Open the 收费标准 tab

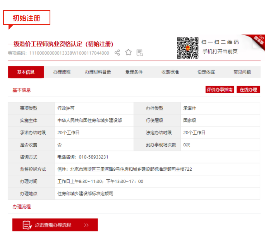[x=170, y=72]
